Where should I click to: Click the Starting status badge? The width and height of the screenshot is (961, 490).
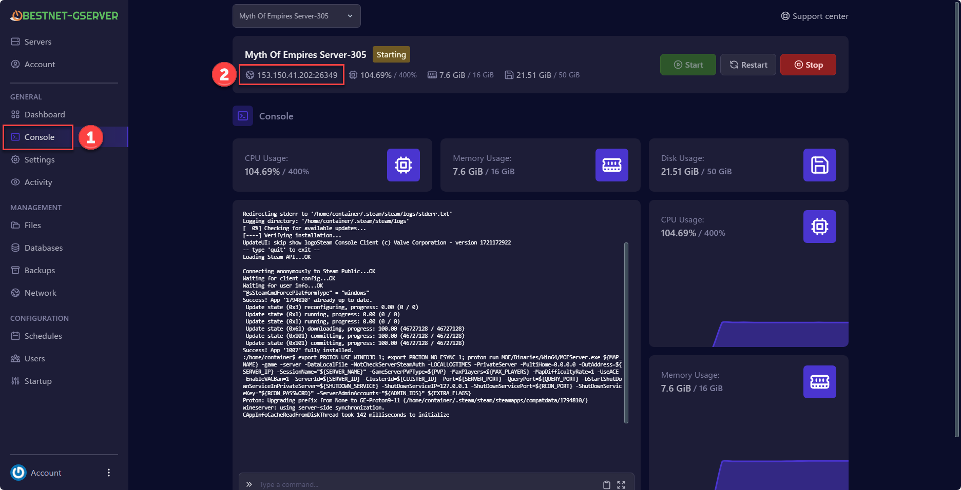pyautogui.click(x=391, y=54)
